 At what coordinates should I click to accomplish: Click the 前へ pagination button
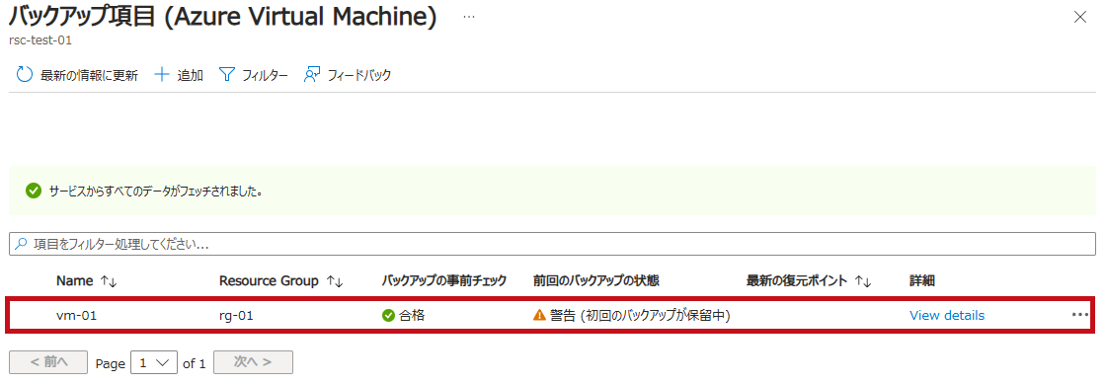pos(48,362)
